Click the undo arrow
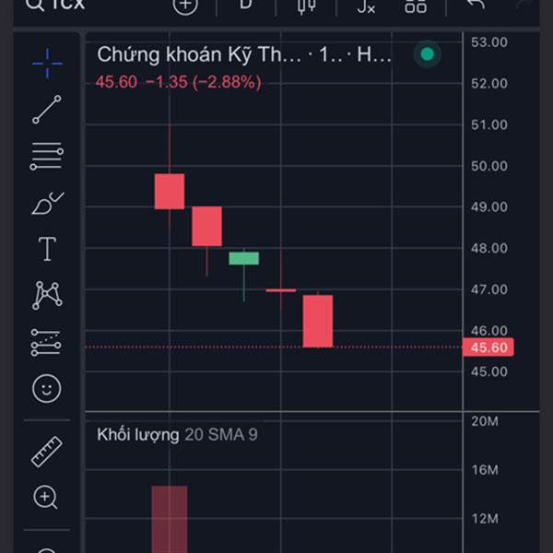553x553 pixels. (477, 6)
